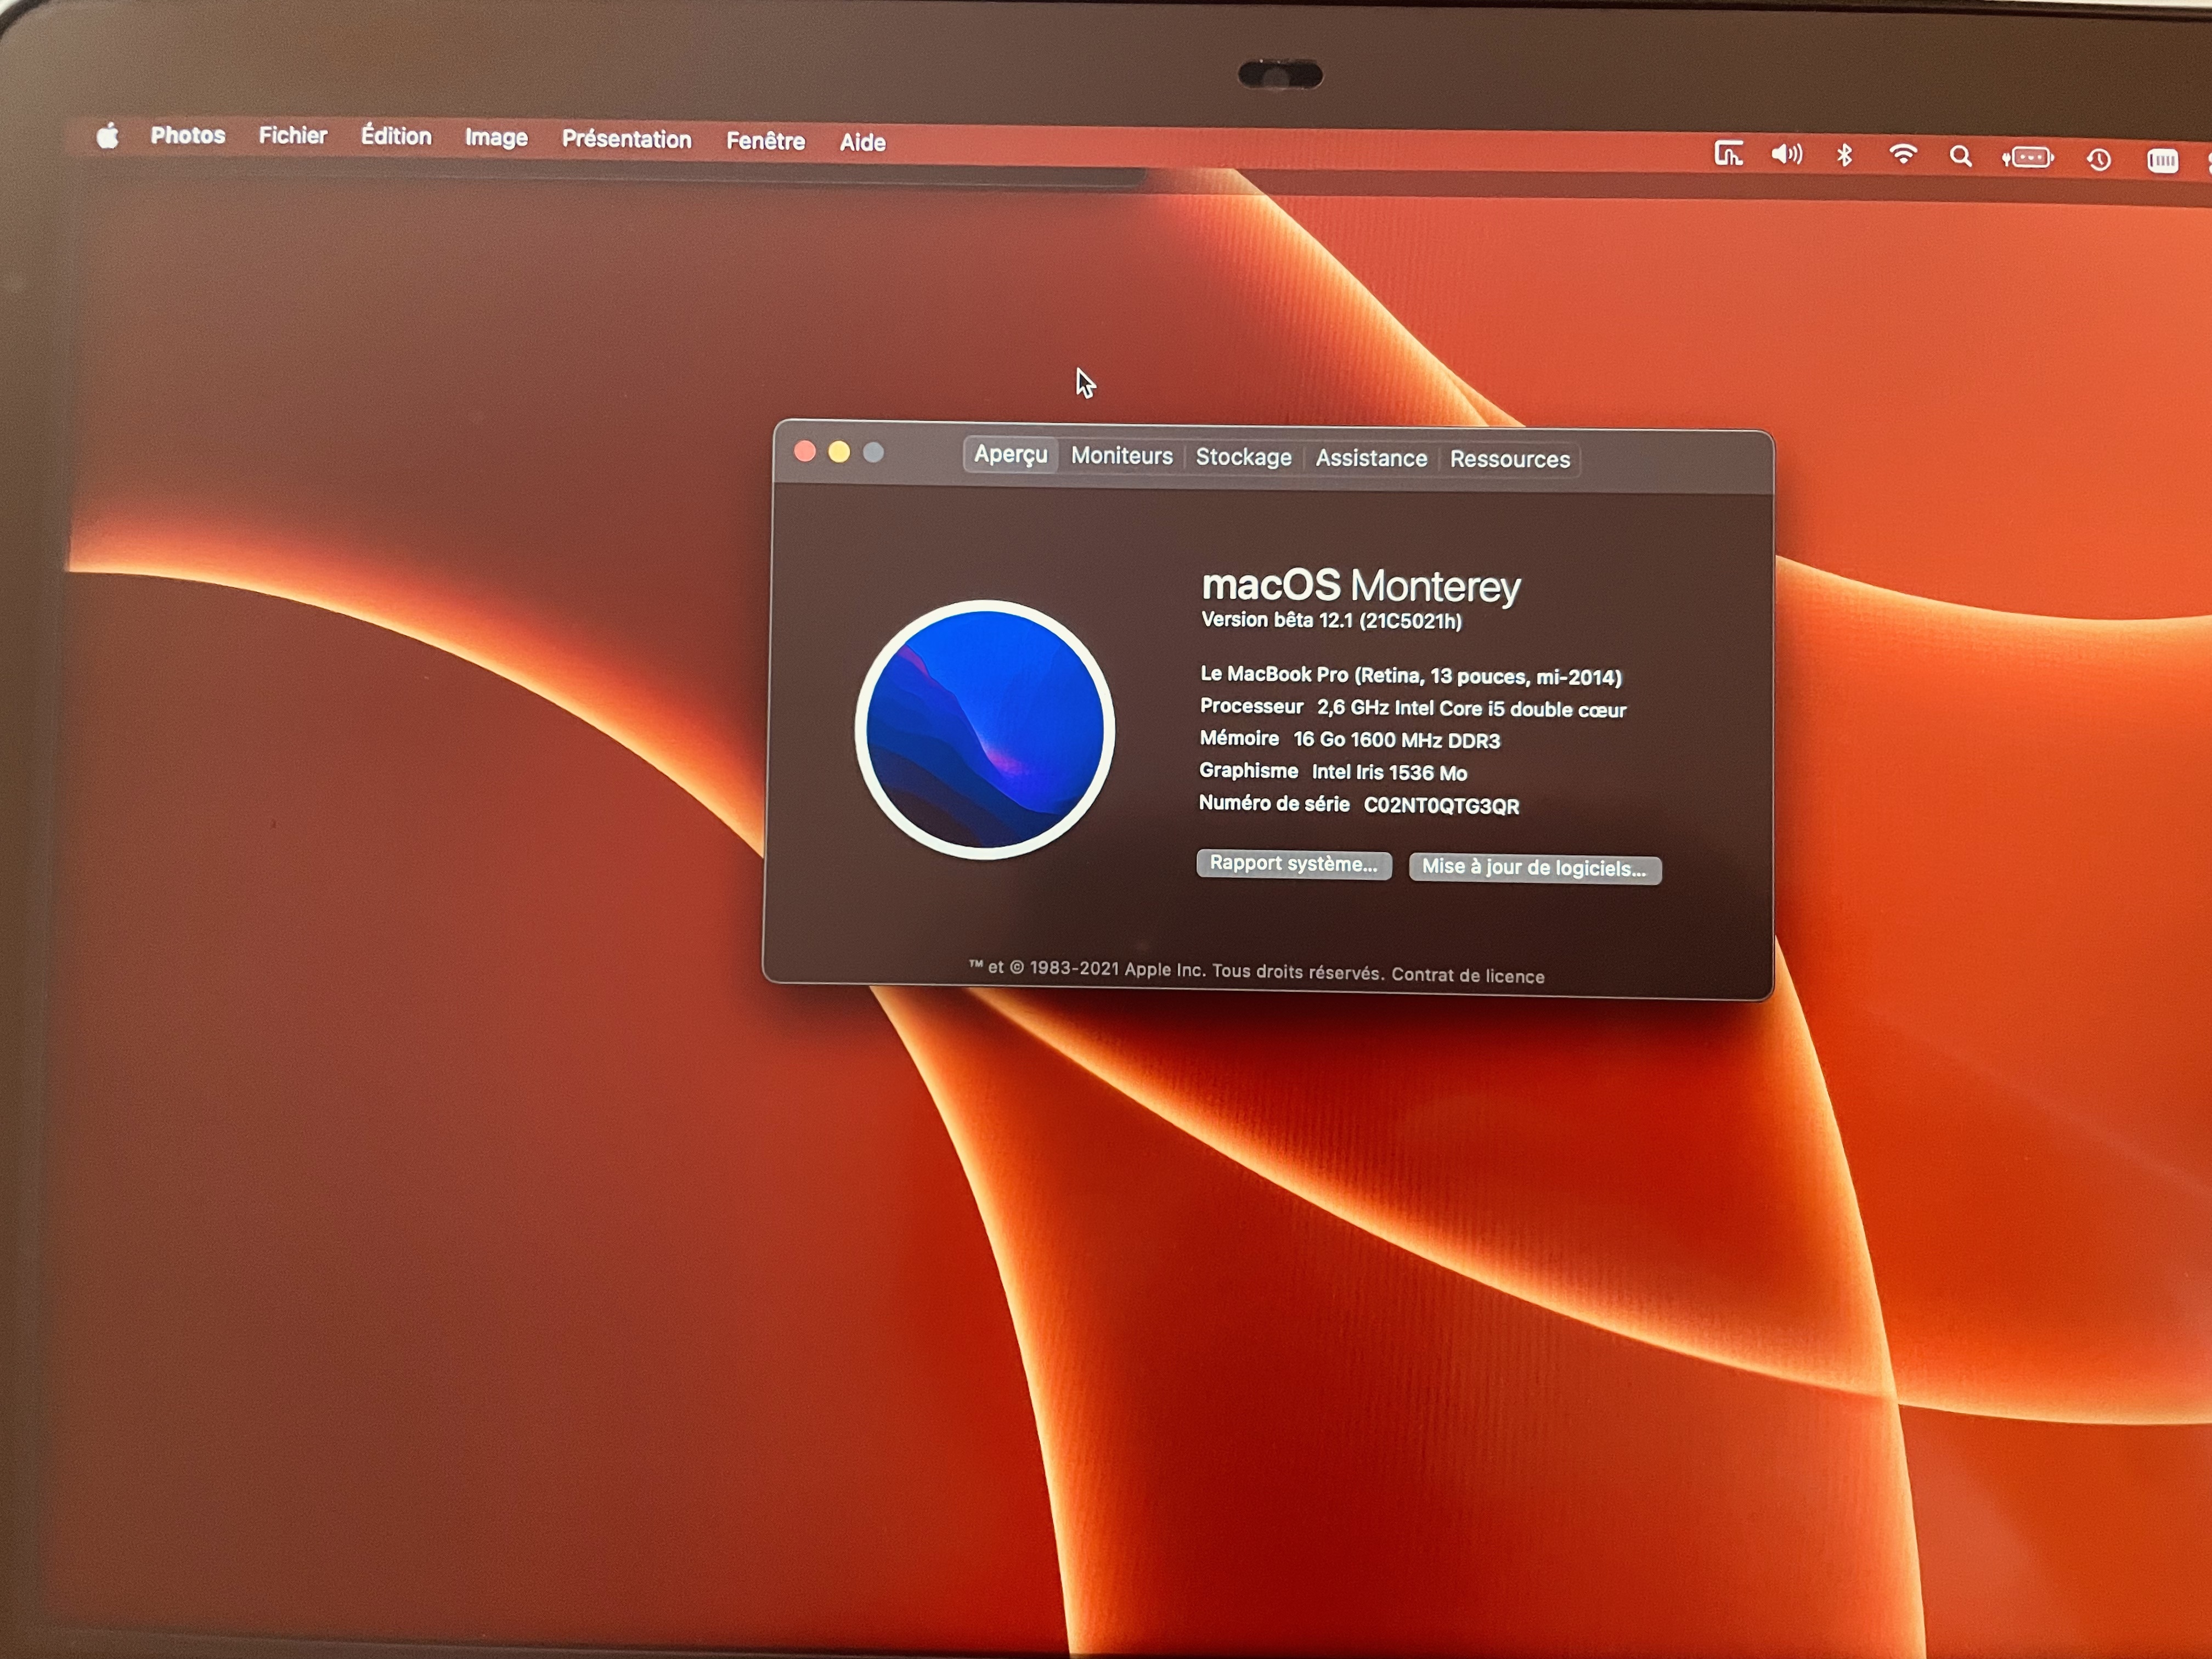Open the Bluetooth status menu

(1845, 155)
